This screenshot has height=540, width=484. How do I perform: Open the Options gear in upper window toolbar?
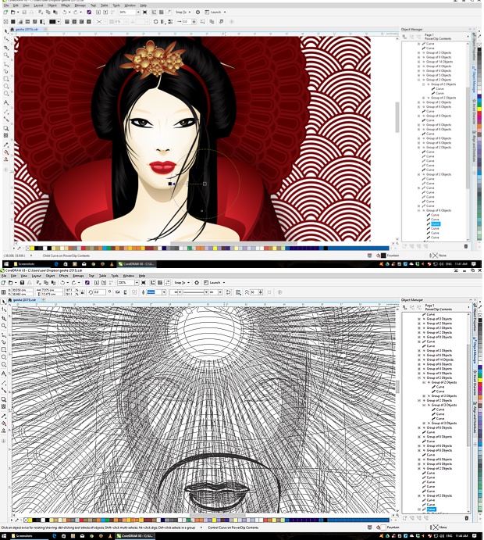[x=198, y=12]
